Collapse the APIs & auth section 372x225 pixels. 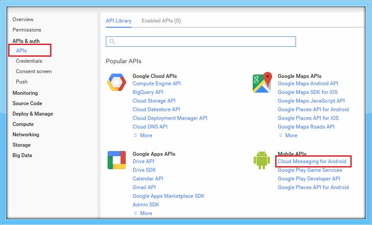tap(26, 41)
